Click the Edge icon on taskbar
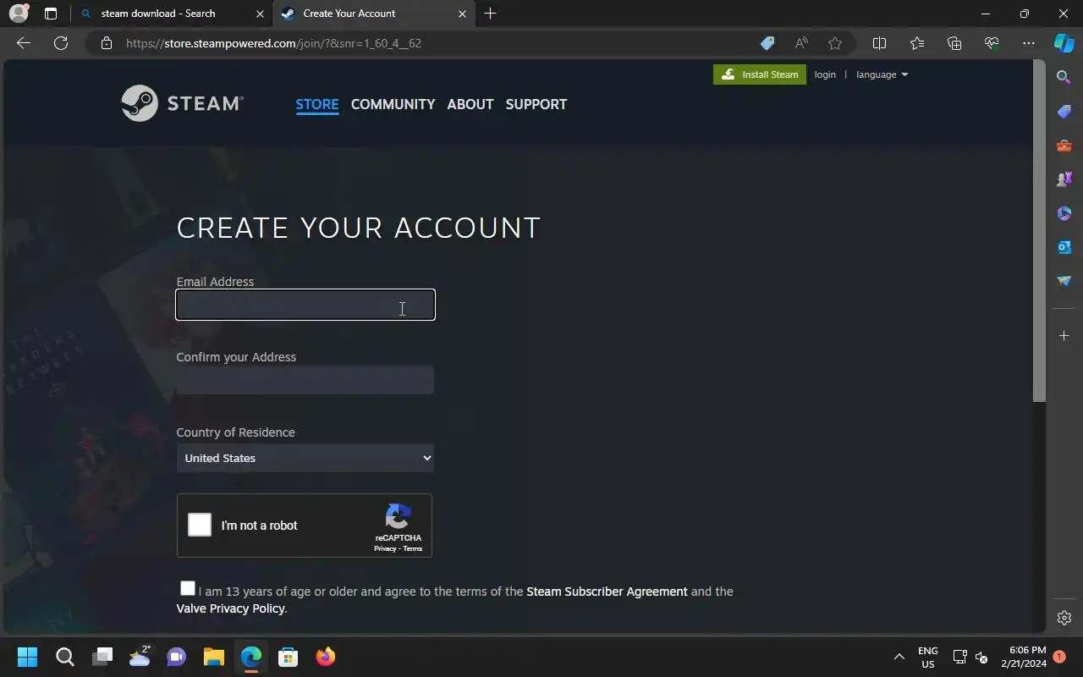This screenshot has width=1083, height=677. tap(250, 657)
